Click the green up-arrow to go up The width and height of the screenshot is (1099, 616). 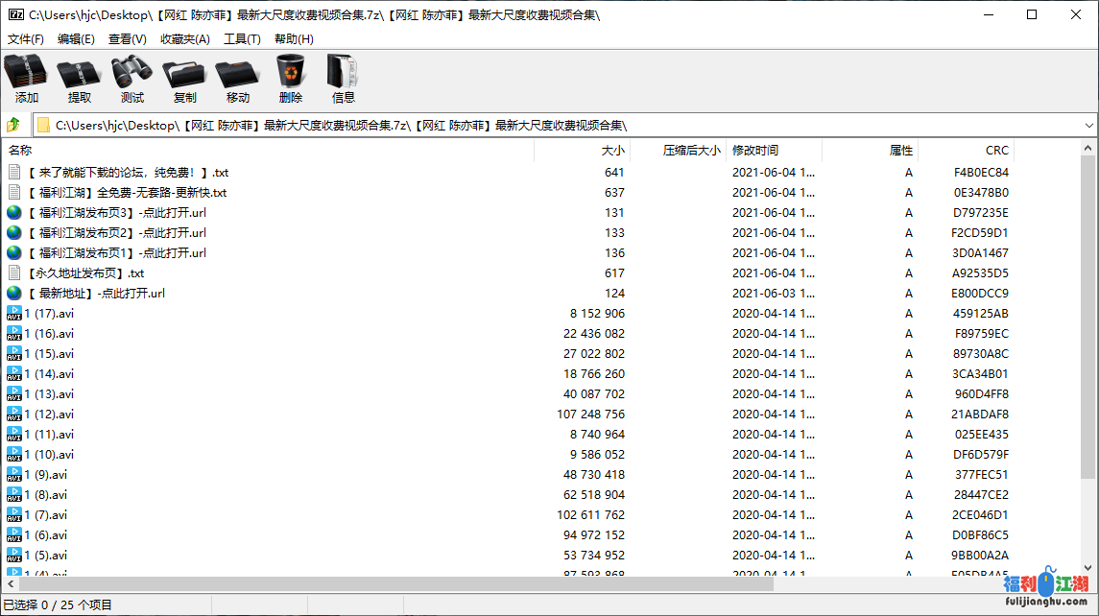pyautogui.click(x=13, y=125)
